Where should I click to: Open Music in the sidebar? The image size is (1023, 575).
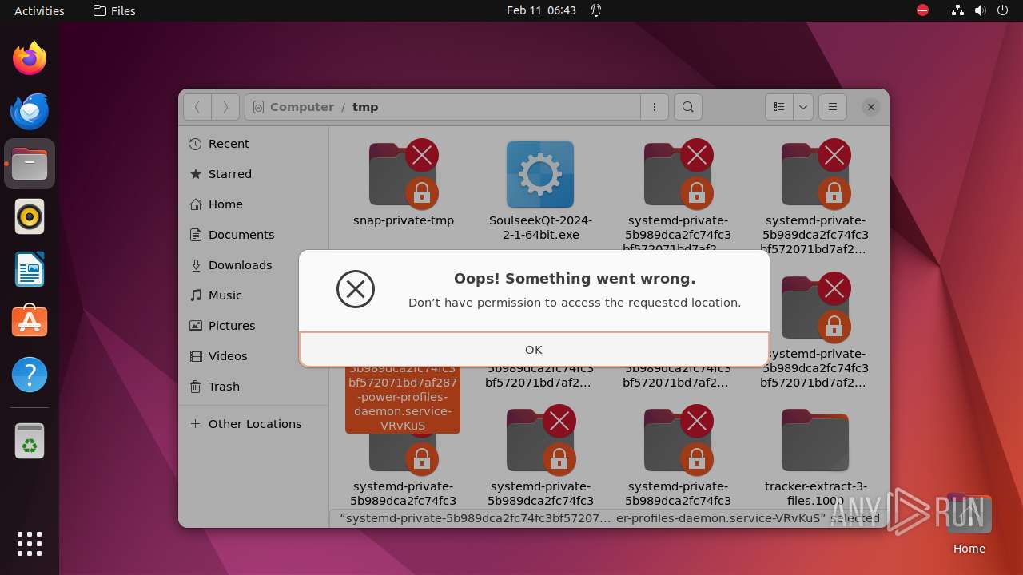[255, 295]
